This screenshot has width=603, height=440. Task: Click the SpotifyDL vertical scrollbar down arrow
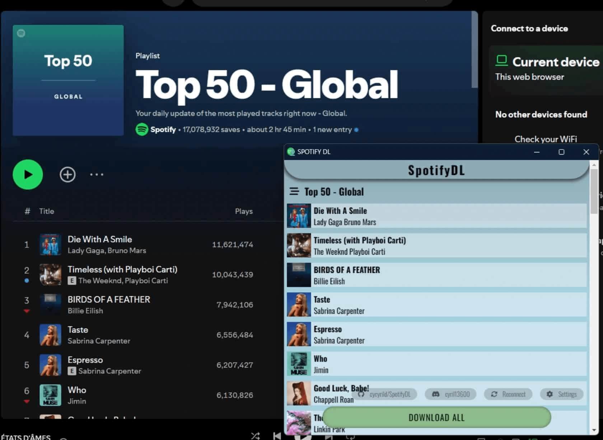[594, 430]
